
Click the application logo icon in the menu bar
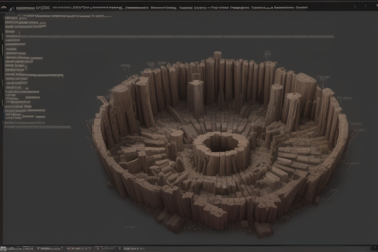point(4,8)
